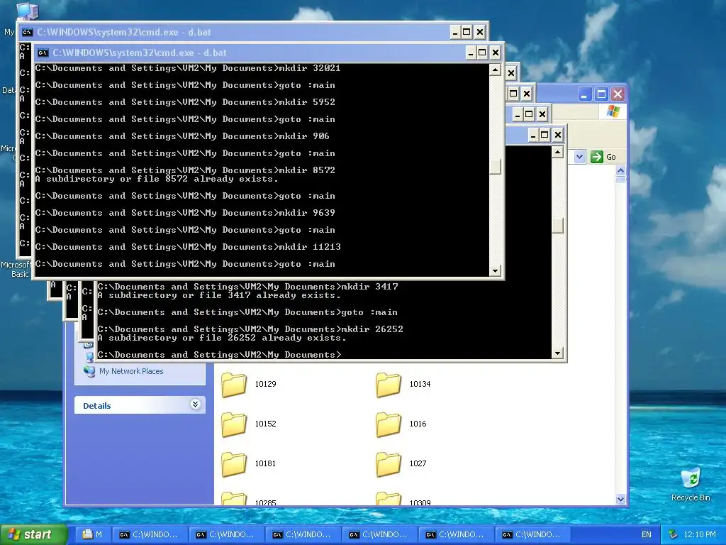Switch to the fourth C:\WINDO... taskbar button
The width and height of the screenshot is (726, 545).
pyautogui.click(x=380, y=534)
